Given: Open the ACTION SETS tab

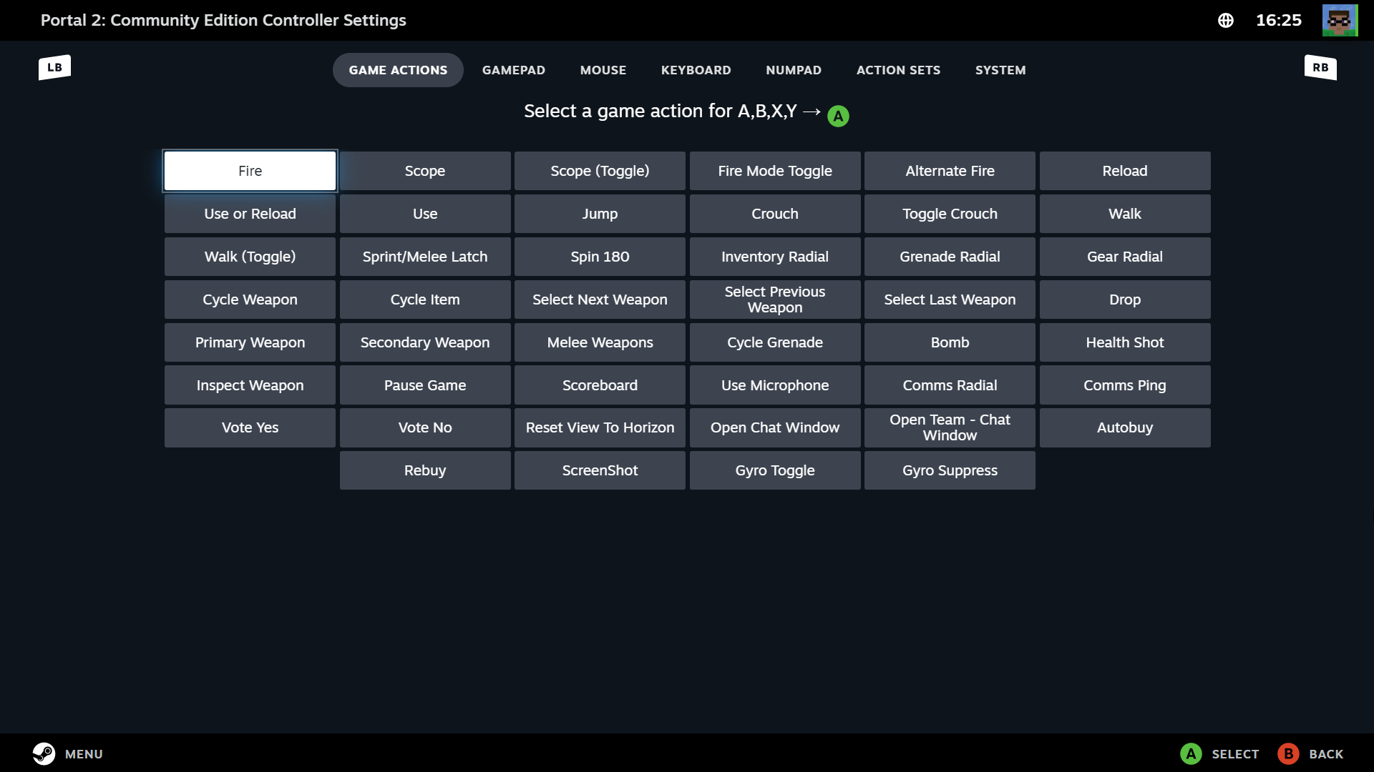Looking at the screenshot, I should (x=898, y=70).
